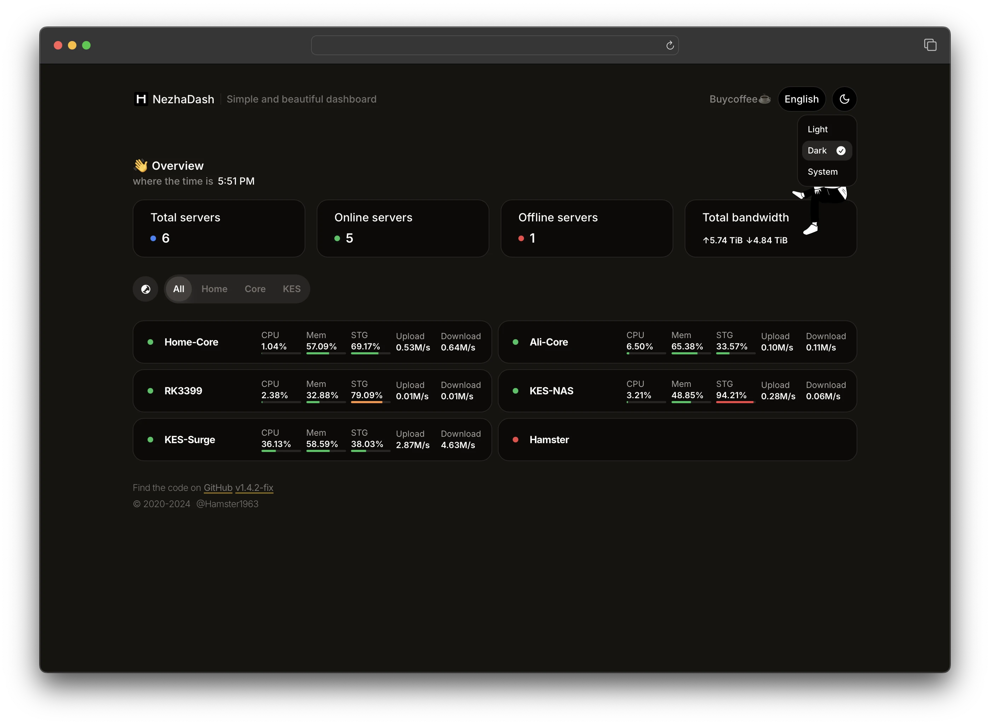This screenshot has height=725, width=990.
Task: Click the waving hand Overview emoji
Action: [x=140, y=166]
